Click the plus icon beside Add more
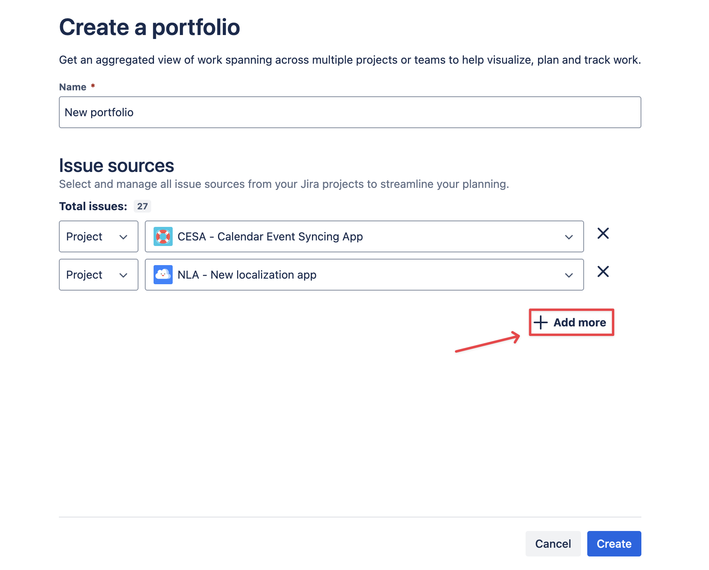The width and height of the screenshot is (709, 570). click(541, 322)
